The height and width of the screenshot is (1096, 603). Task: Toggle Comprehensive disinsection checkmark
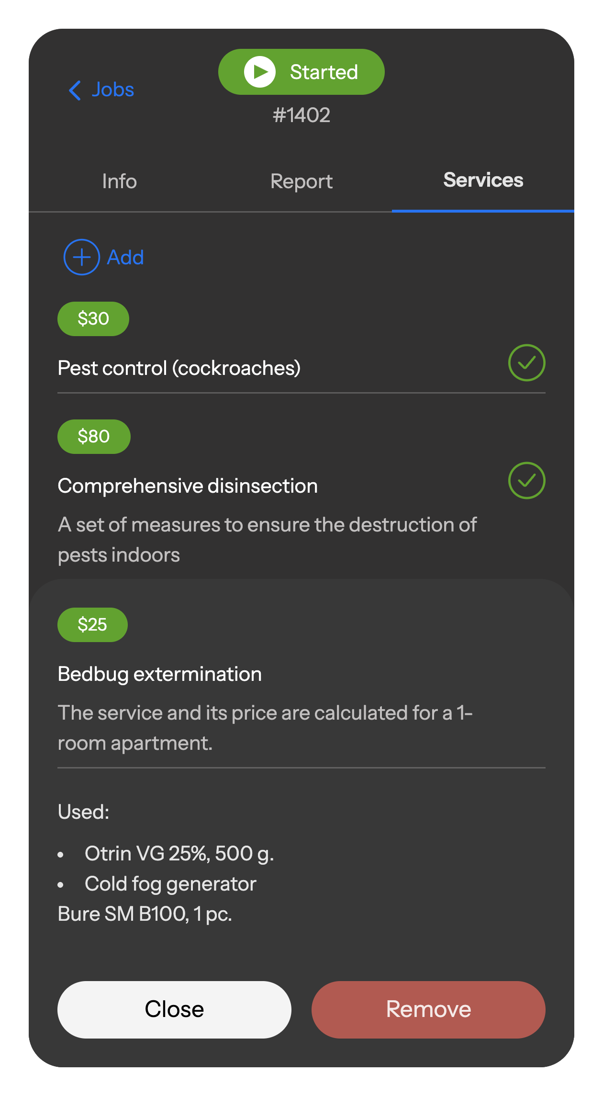(x=526, y=481)
